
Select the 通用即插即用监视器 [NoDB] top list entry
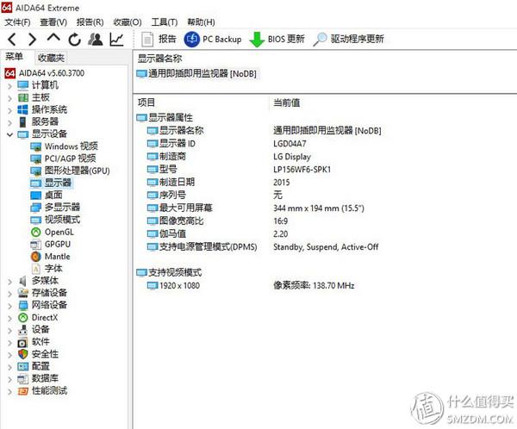click(x=196, y=73)
